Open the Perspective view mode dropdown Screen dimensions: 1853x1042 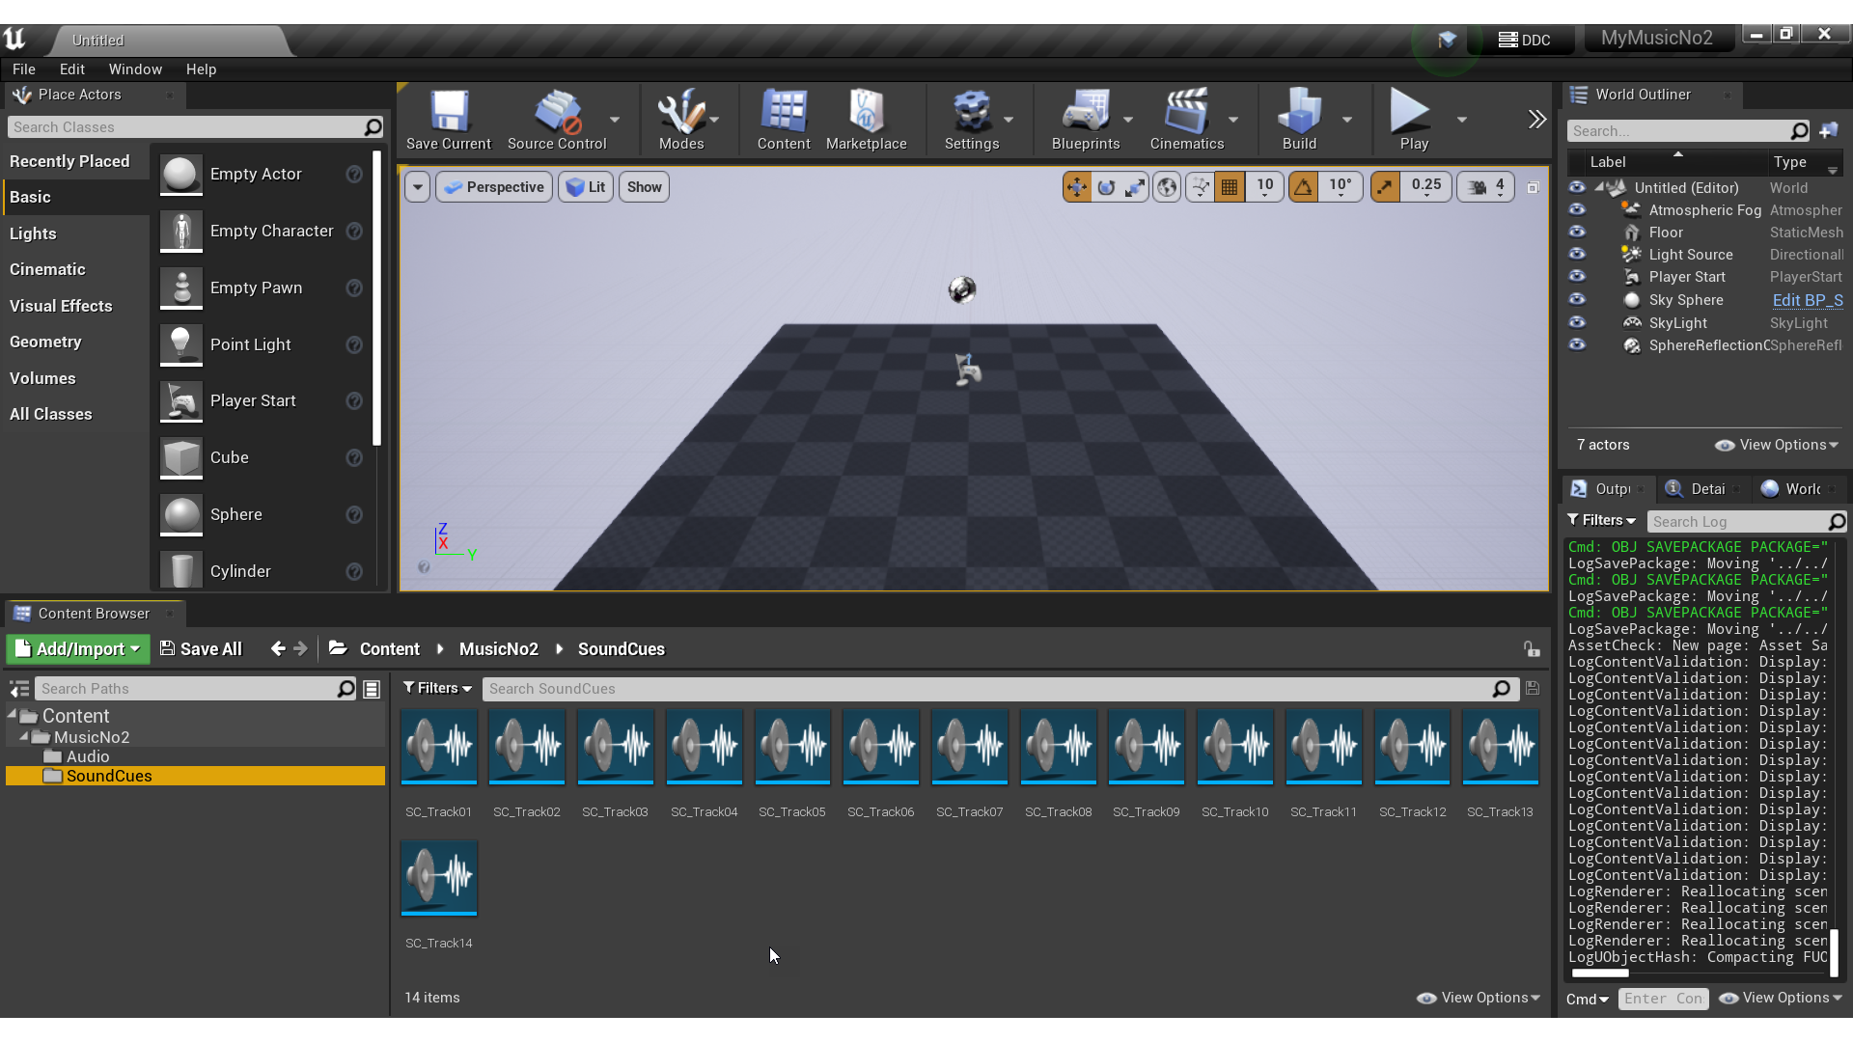point(494,187)
